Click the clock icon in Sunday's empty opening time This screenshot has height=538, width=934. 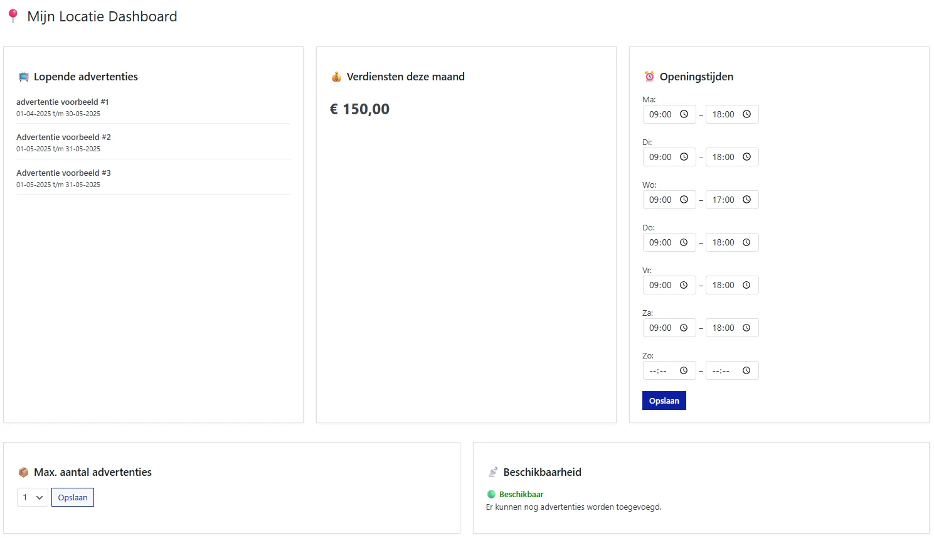click(684, 370)
